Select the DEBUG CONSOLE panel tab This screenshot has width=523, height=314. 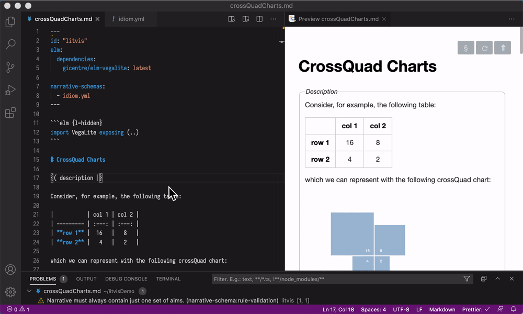pos(126,278)
